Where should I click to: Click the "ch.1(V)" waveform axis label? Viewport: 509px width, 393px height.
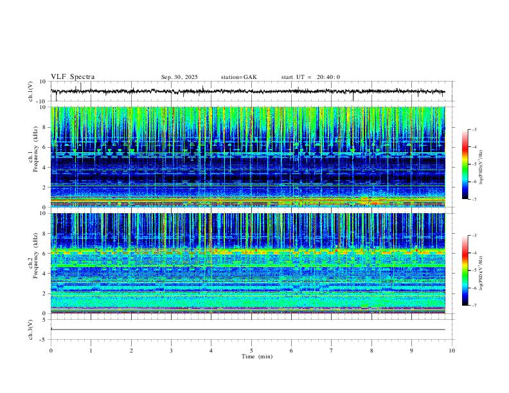point(31,91)
